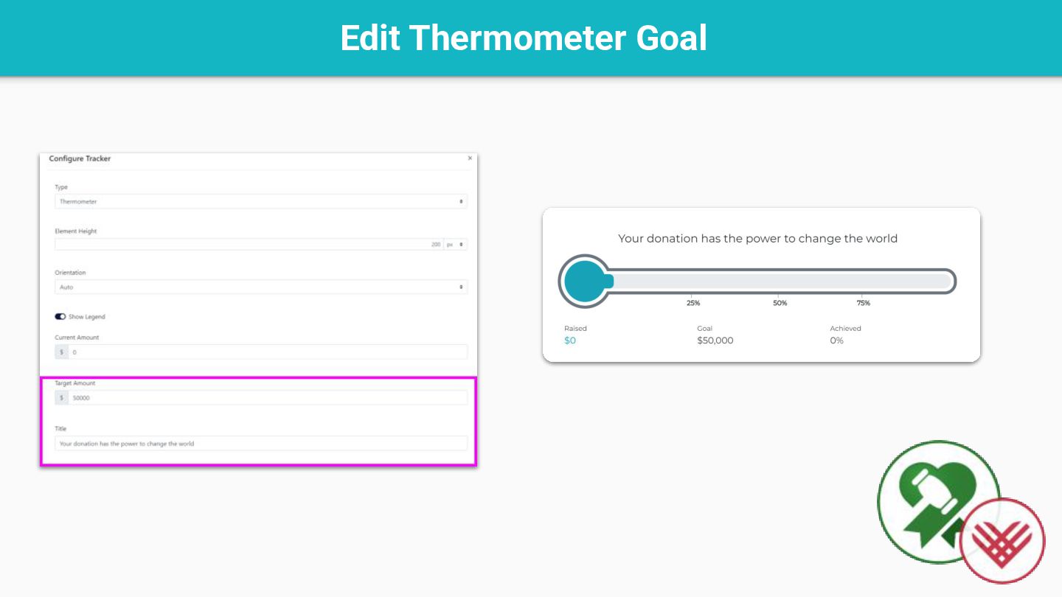Click the Current Amount input field
The height and width of the screenshot is (597, 1062).
pyautogui.click(x=268, y=352)
